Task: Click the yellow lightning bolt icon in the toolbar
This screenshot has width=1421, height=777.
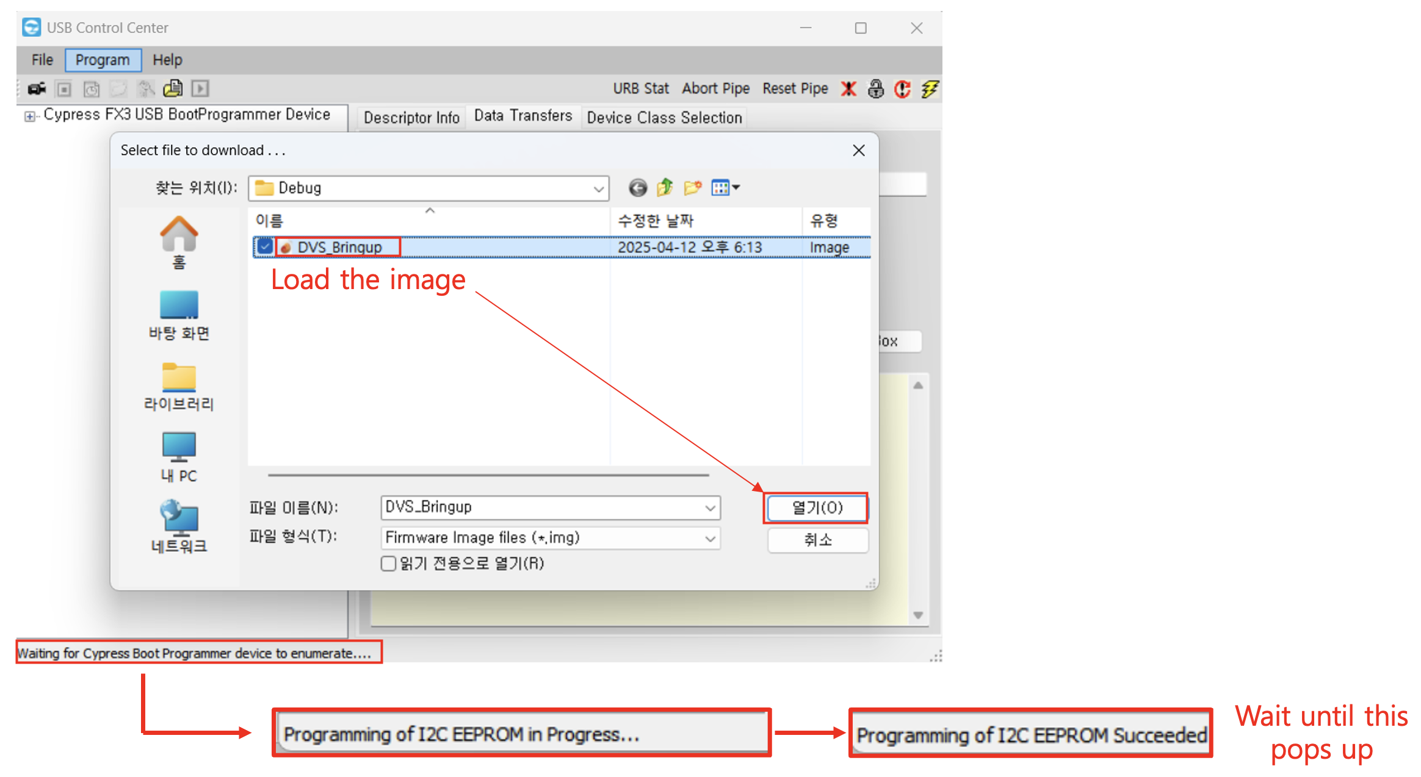Action: tap(930, 89)
